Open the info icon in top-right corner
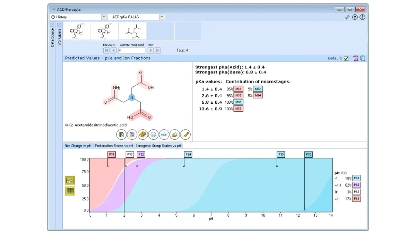Image resolution: width=416 pixels, height=234 pixels. 363,17
